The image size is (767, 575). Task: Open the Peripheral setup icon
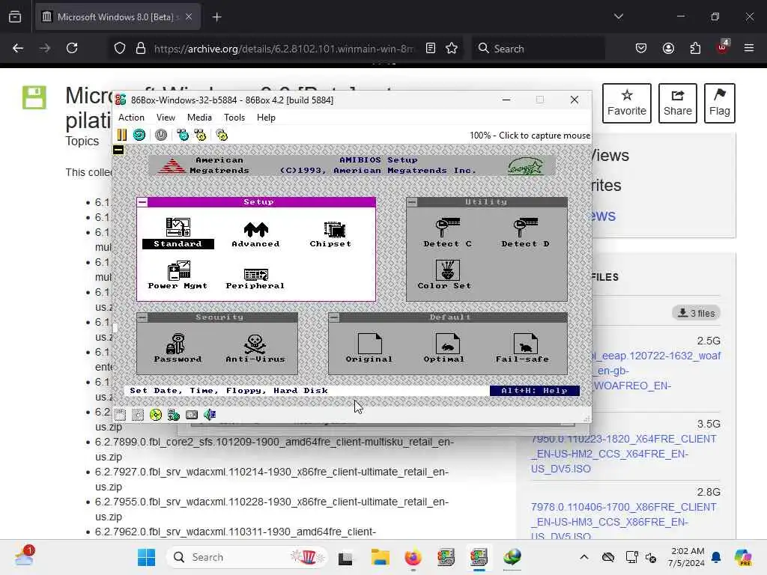(256, 279)
